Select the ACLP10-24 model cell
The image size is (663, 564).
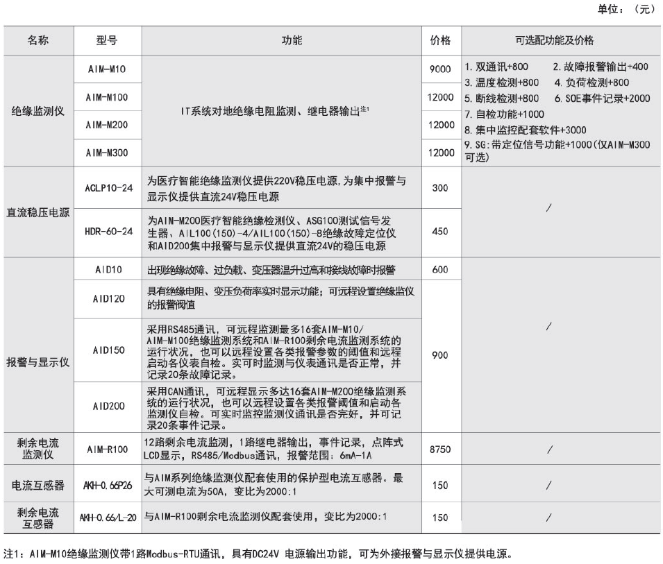pos(108,188)
